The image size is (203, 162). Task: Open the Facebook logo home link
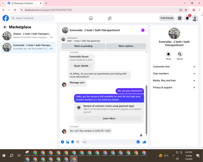[6, 18]
